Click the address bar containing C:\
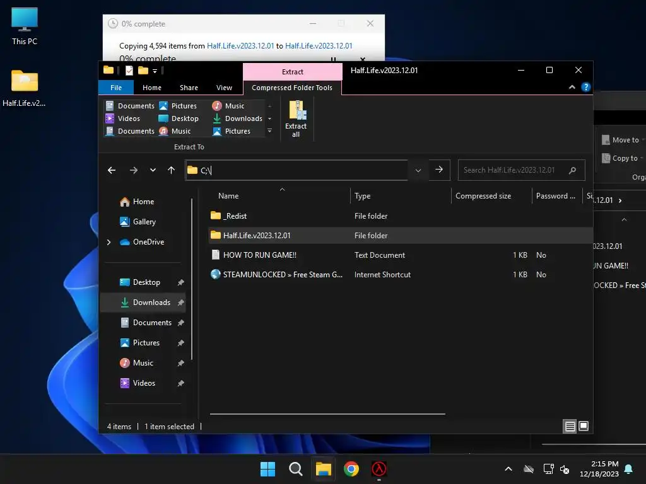The width and height of the screenshot is (646, 484). (x=297, y=170)
